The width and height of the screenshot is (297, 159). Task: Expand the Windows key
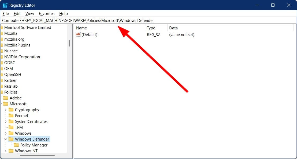pyautogui.click(x=6, y=133)
